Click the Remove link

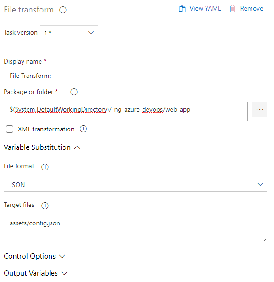tap(251, 8)
